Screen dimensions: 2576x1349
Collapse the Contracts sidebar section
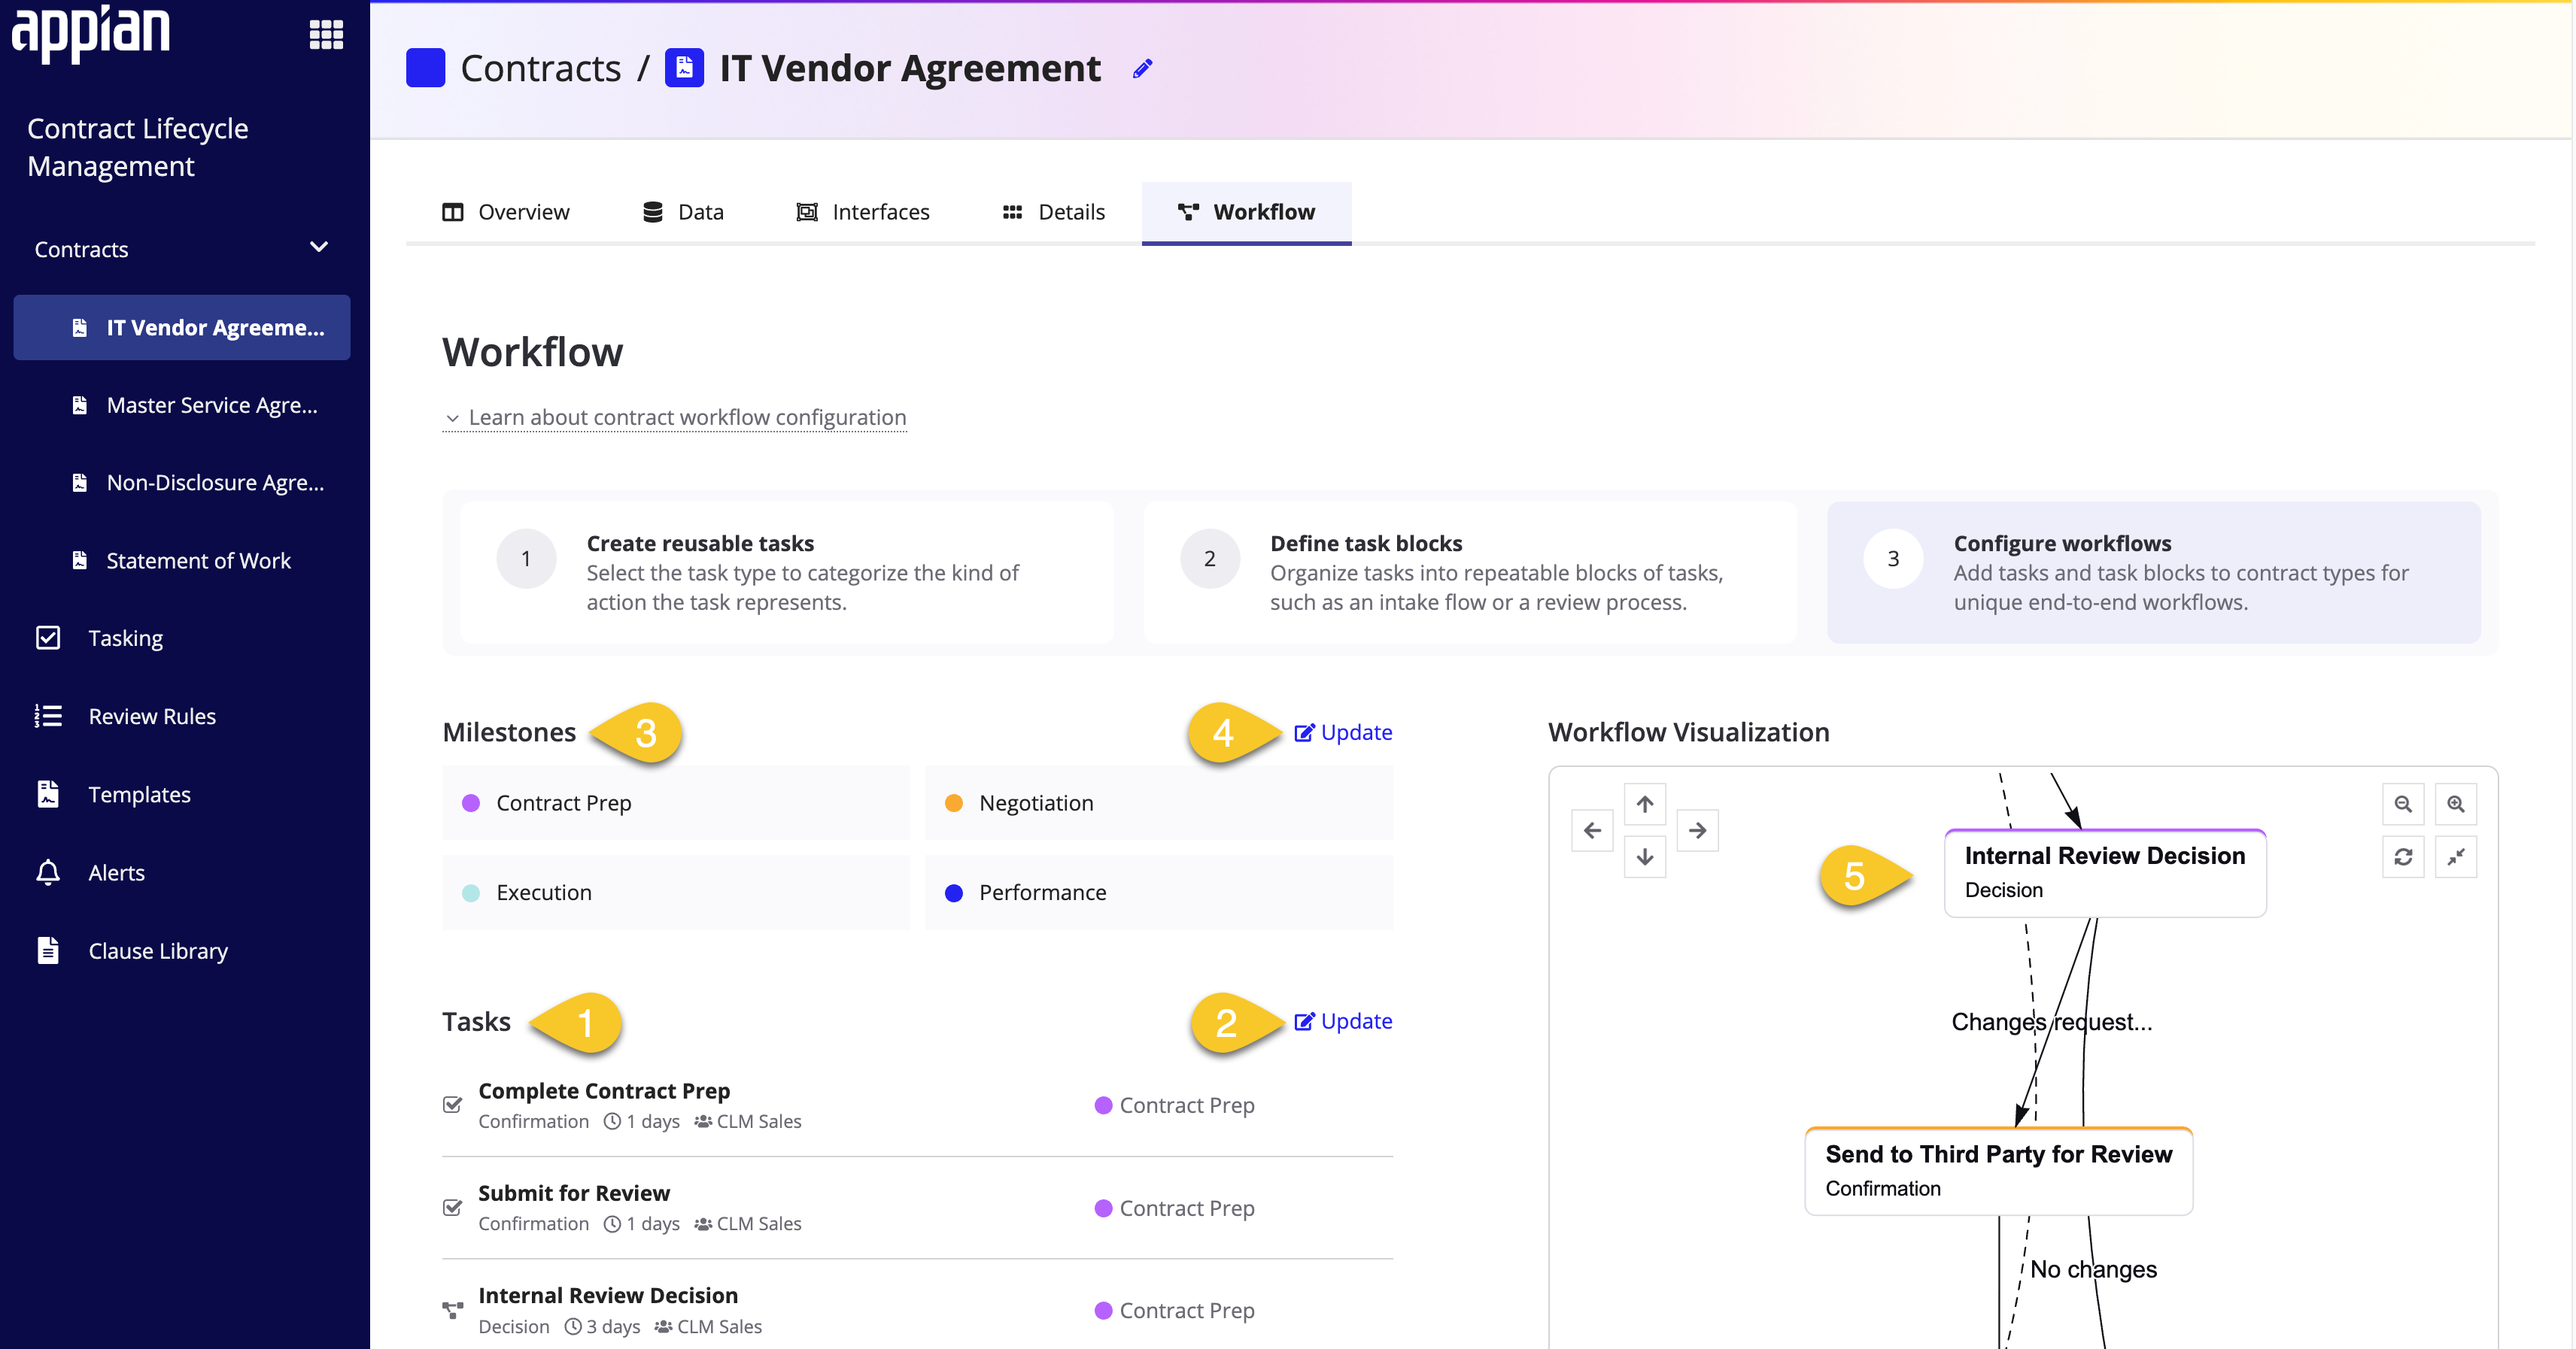point(319,247)
